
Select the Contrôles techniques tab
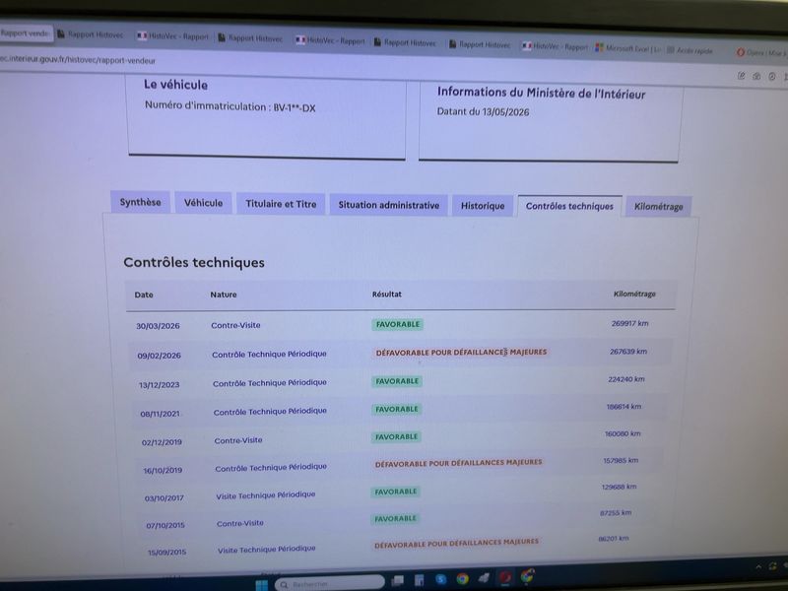click(x=569, y=206)
